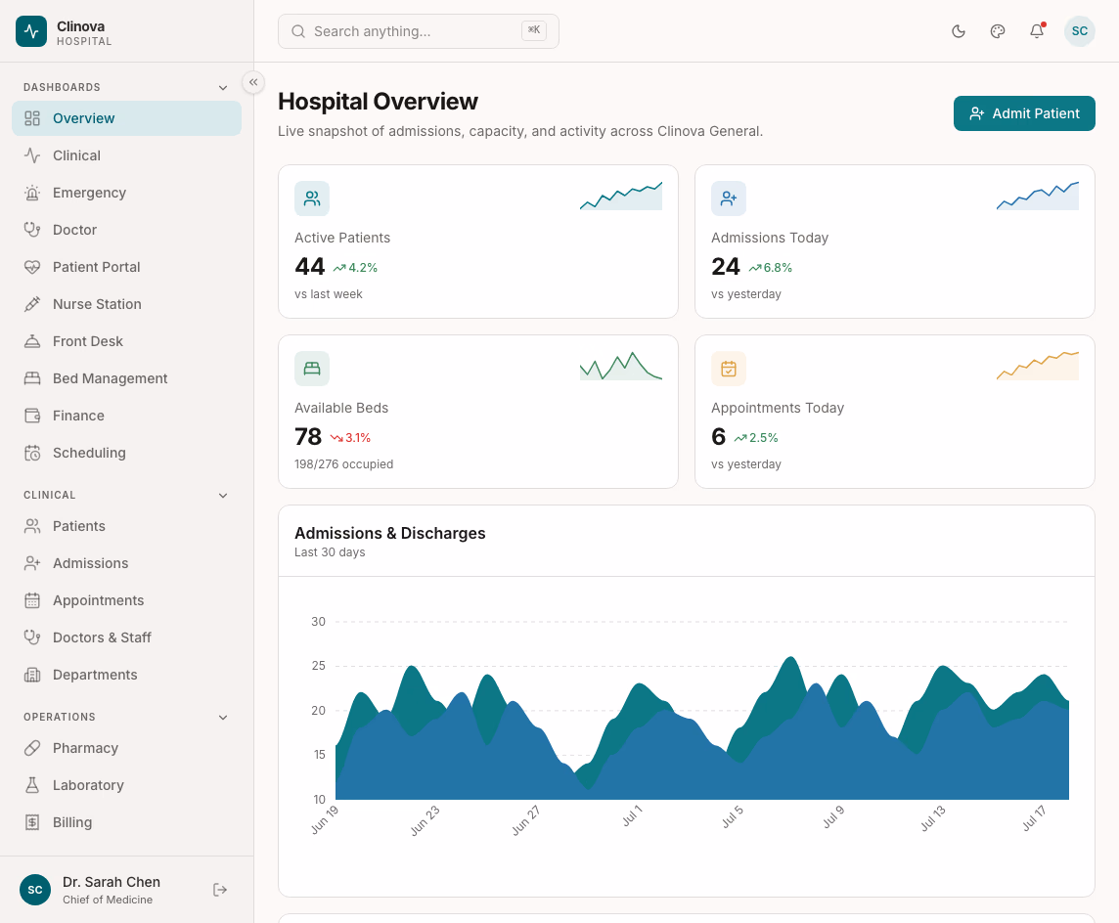
Task: Click the Appointments Today calendar icon
Action: (729, 369)
